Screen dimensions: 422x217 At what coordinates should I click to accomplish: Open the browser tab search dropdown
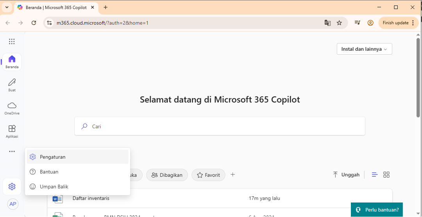point(7,7)
